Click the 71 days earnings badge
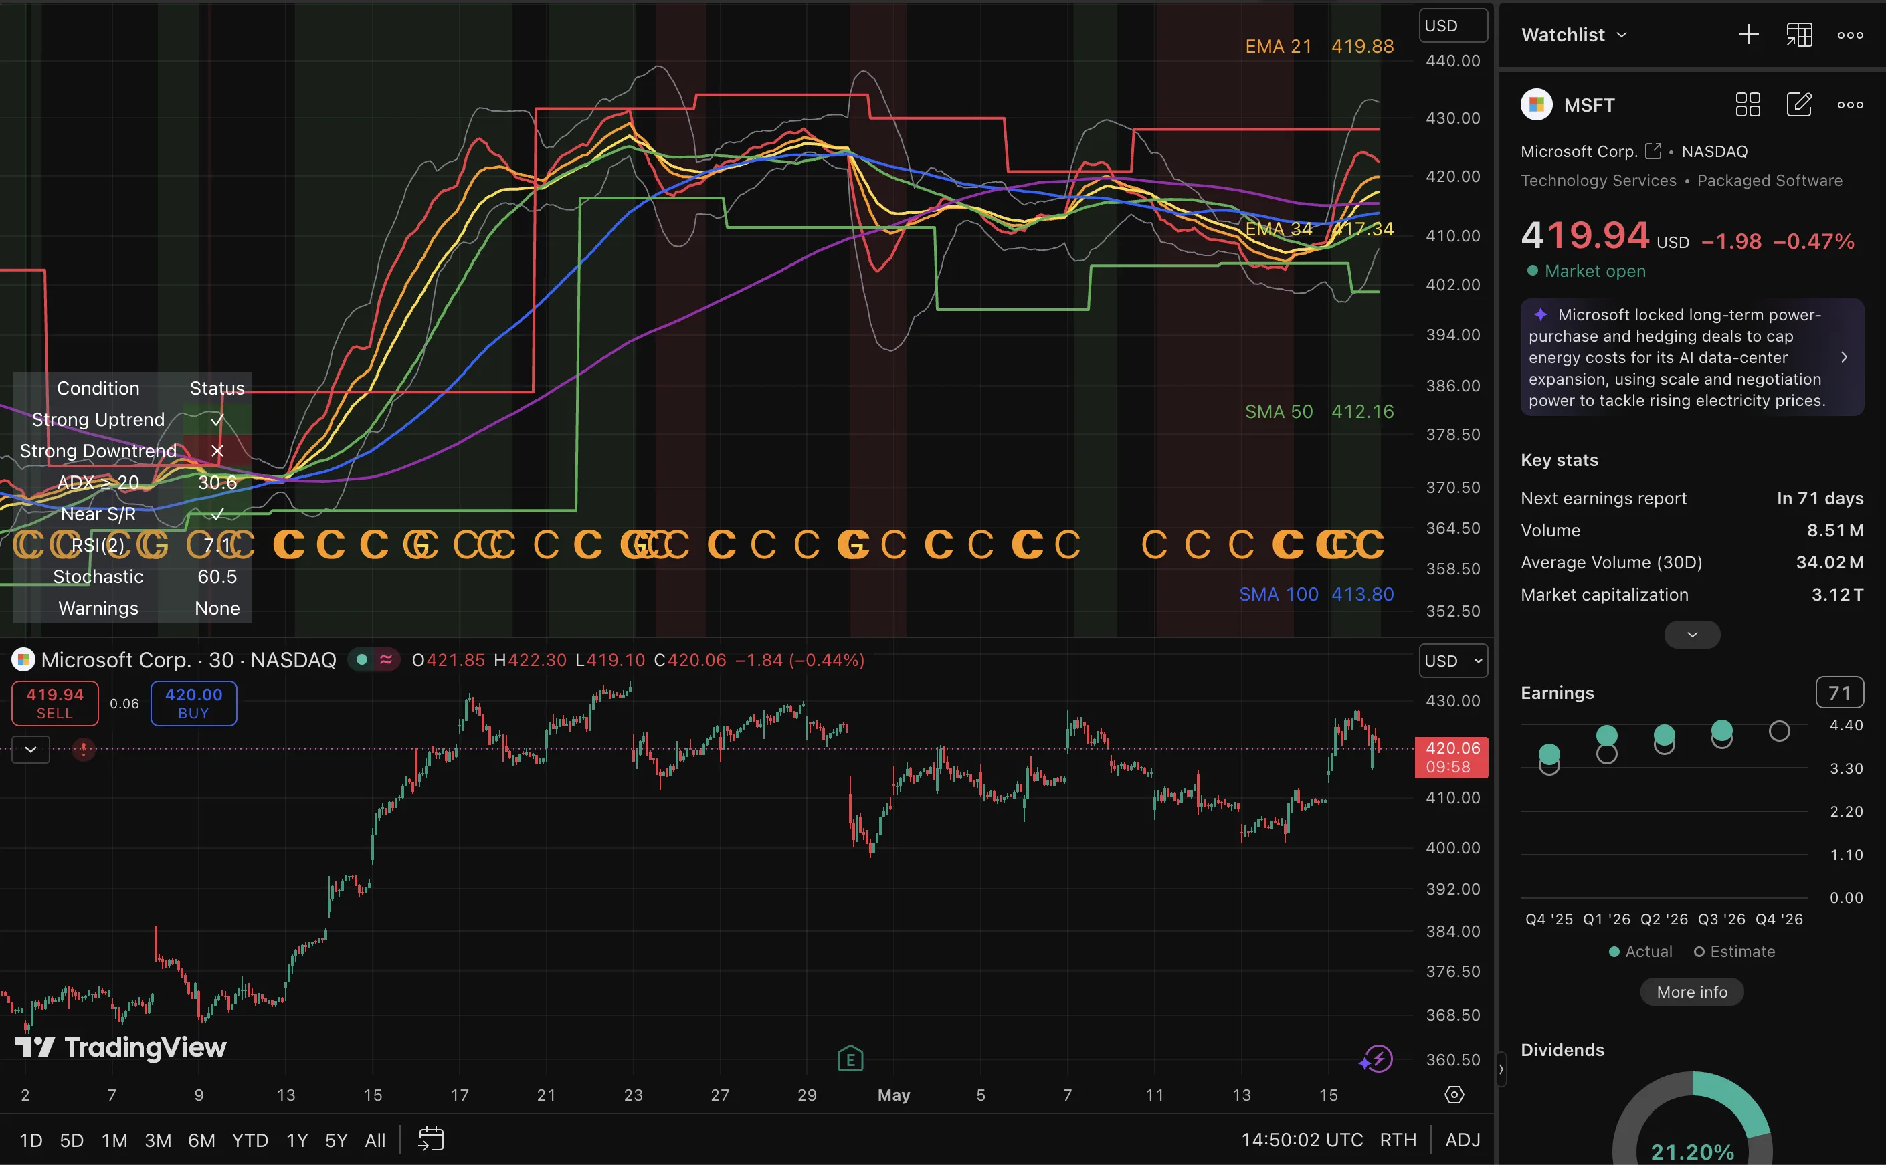The image size is (1886, 1165). coord(1839,692)
